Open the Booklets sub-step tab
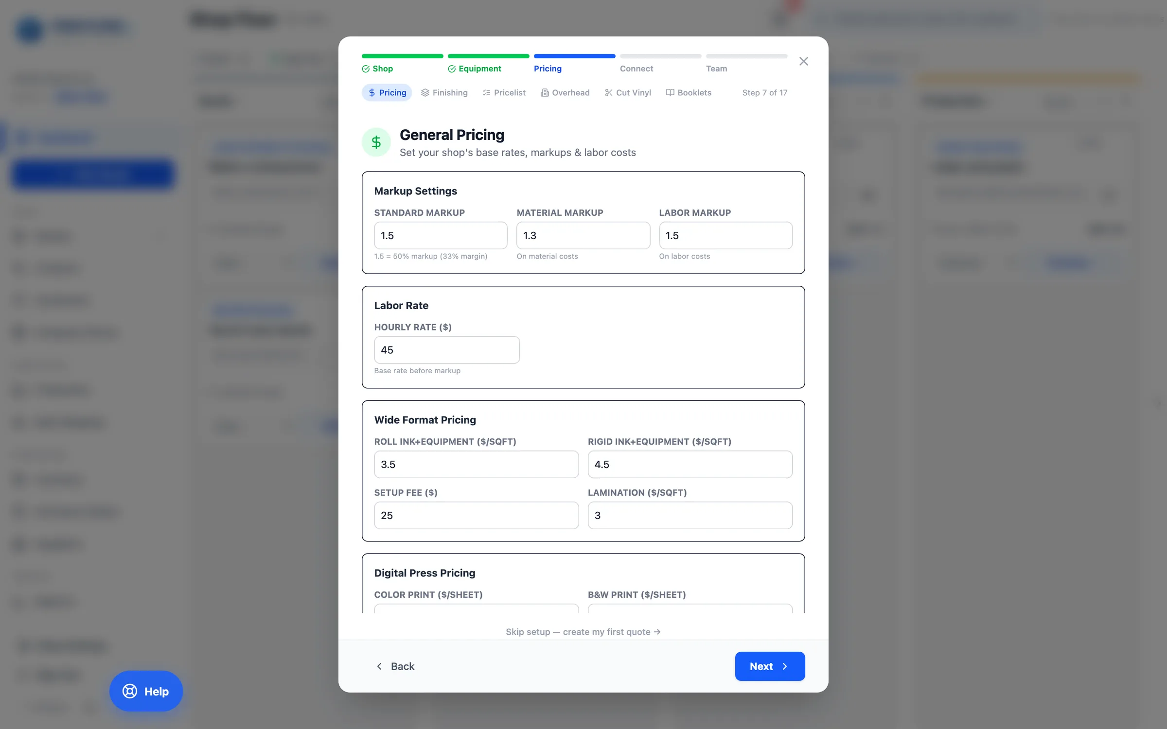Image resolution: width=1167 pixels, height=729 pixels. [689, 92]
